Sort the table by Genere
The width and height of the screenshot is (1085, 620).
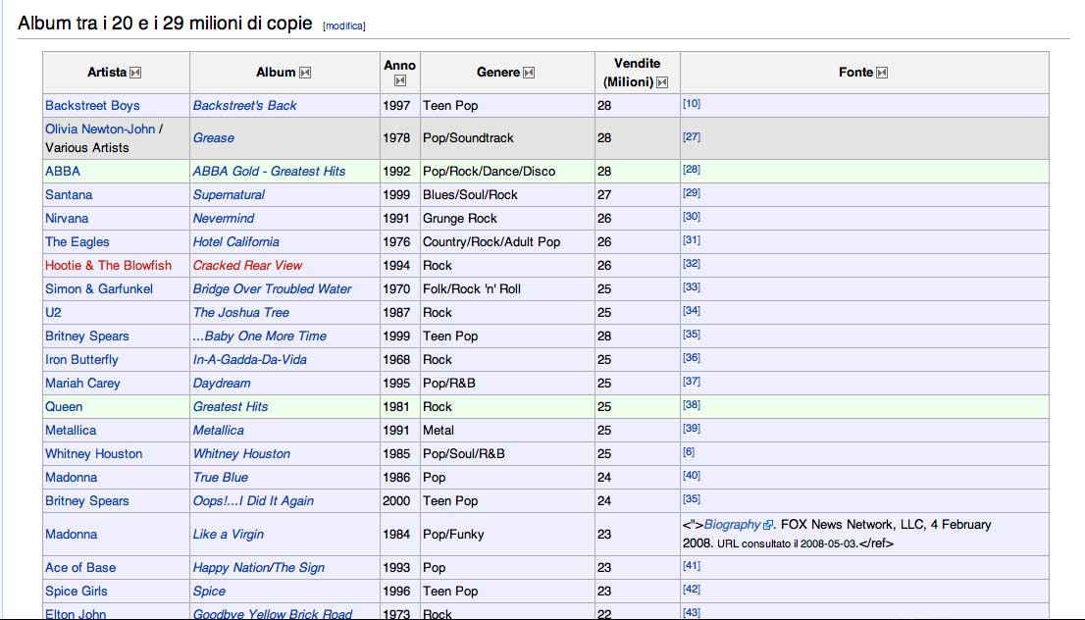pos(529,73)
